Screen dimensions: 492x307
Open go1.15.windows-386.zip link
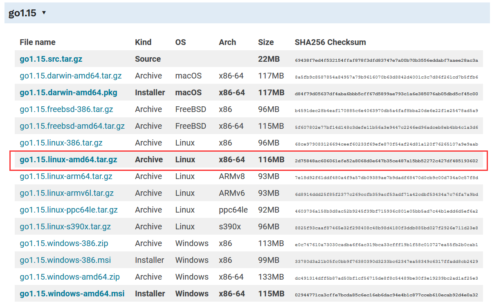pos(64,243)
